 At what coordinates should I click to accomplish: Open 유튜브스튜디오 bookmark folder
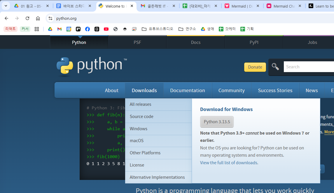(x=158, y=29)
